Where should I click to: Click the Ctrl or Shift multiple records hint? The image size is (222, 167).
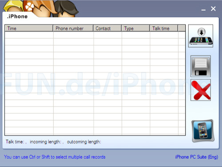click(x=55, y=157)
